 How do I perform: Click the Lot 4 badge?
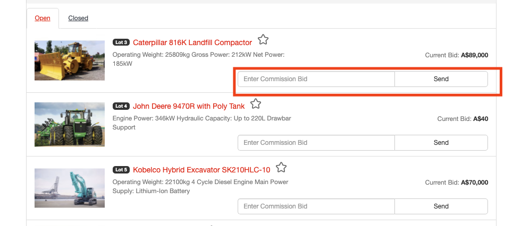[121, 106]
